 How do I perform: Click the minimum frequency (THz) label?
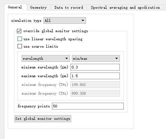click(45, 85)
